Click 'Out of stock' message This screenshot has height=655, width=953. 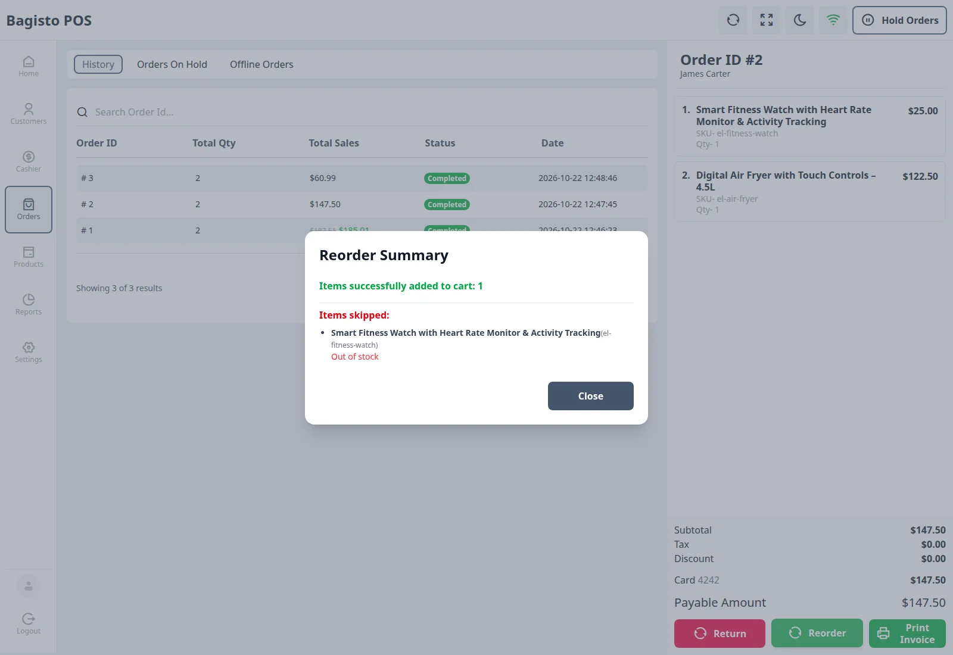[x=355, y=357]
